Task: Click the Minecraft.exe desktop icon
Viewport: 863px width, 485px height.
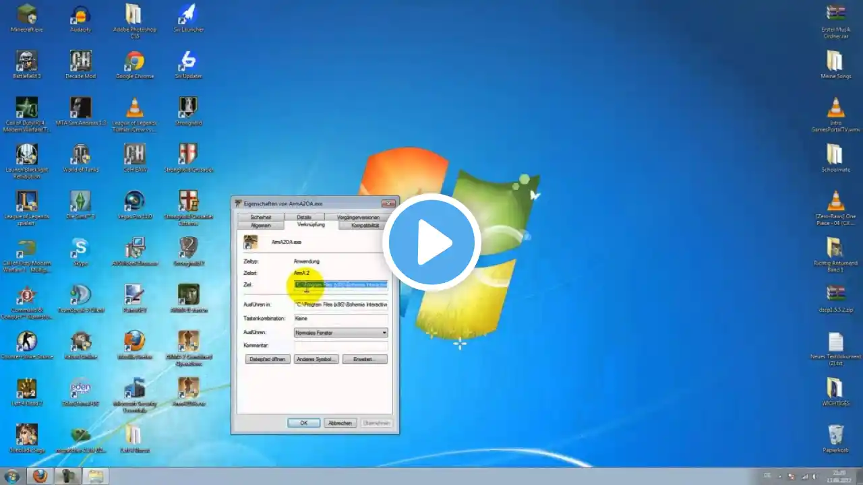Action: click(x=27, y=15)
